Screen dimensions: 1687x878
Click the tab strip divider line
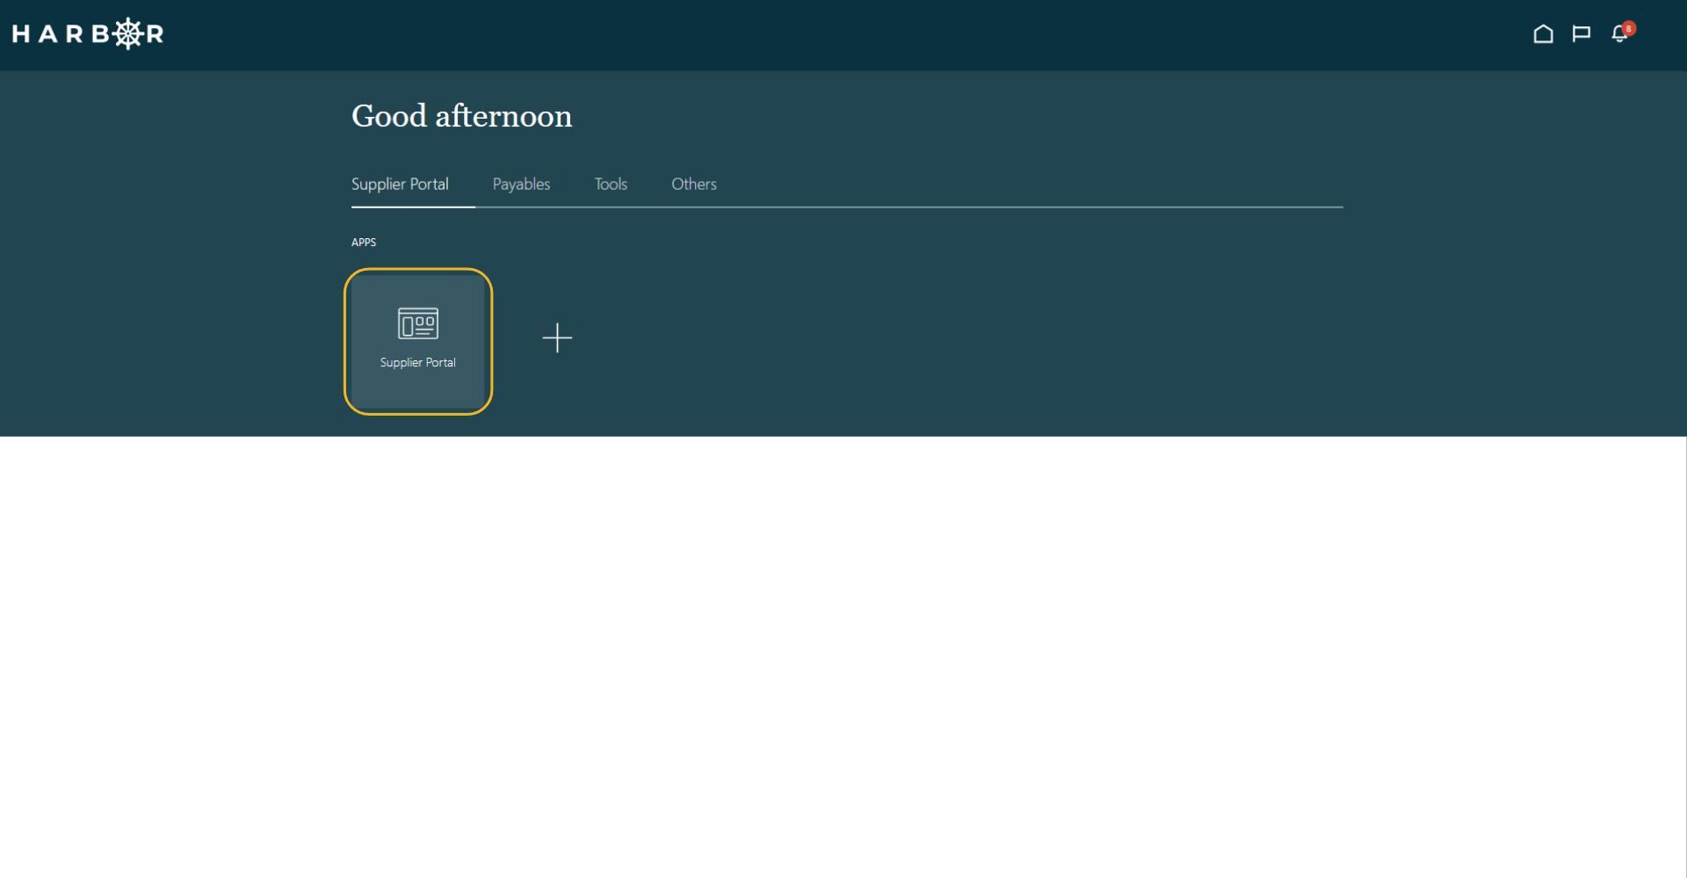pyautogui.click(x=909, y=207)
